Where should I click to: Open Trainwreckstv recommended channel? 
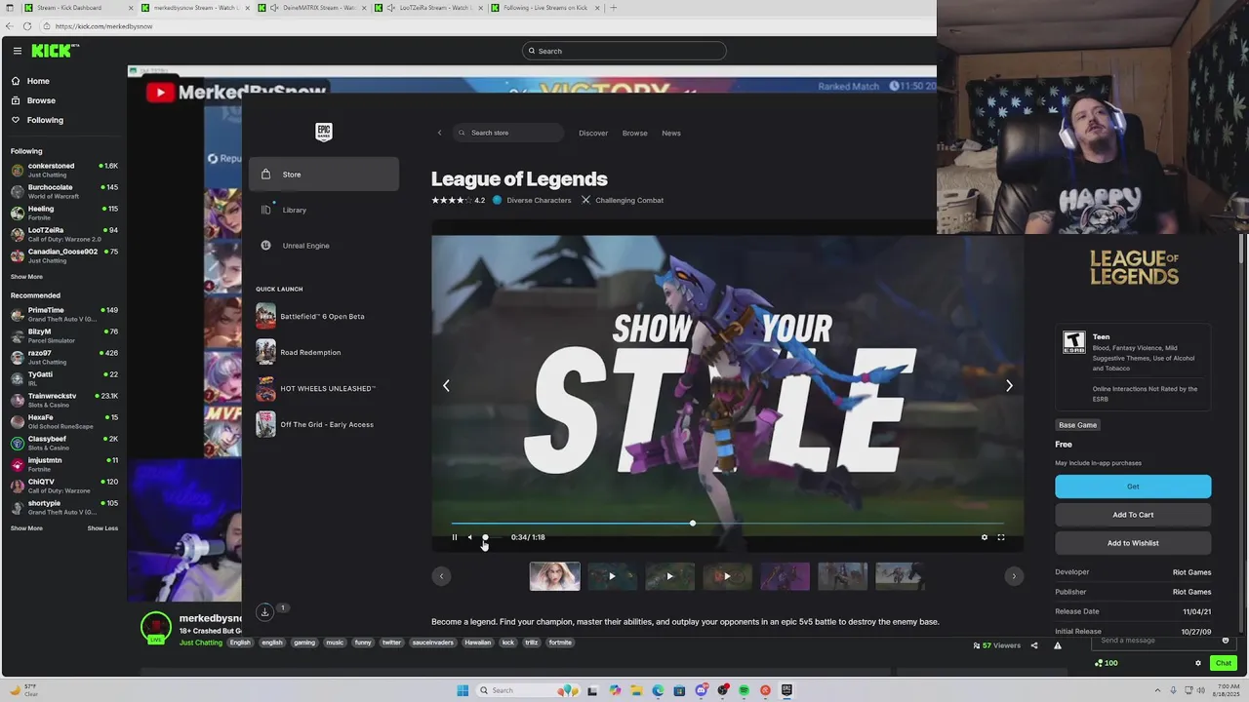pos(64,400)
